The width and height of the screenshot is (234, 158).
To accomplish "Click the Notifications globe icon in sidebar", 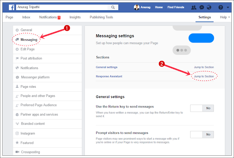I will pyautogui.click(x=17, y=68).
